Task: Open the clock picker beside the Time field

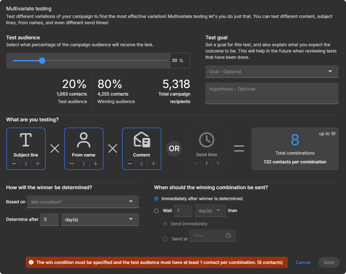Action: pos(228,235)
